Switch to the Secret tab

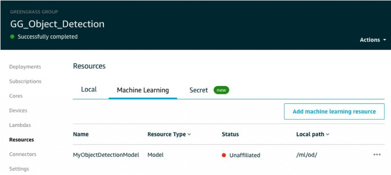(x=199, y=90)
